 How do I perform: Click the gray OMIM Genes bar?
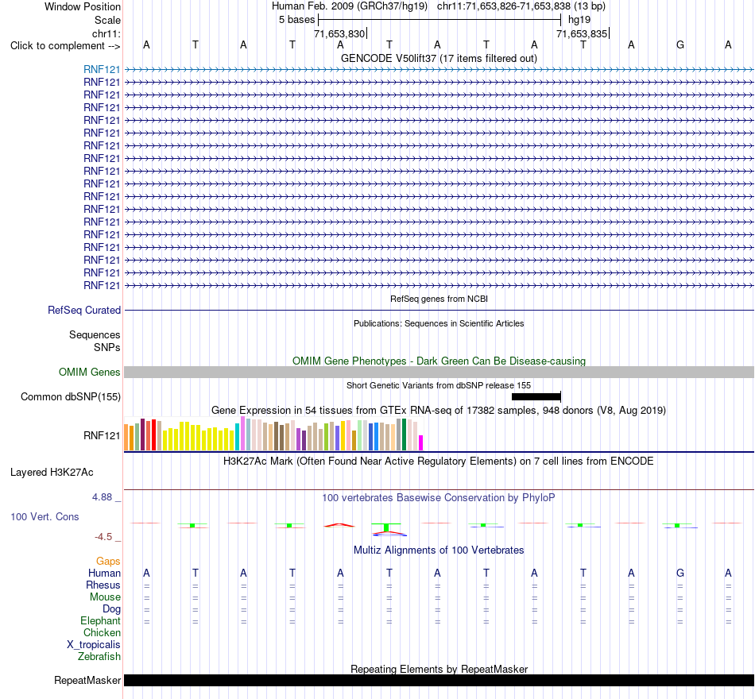click(439, 372)
